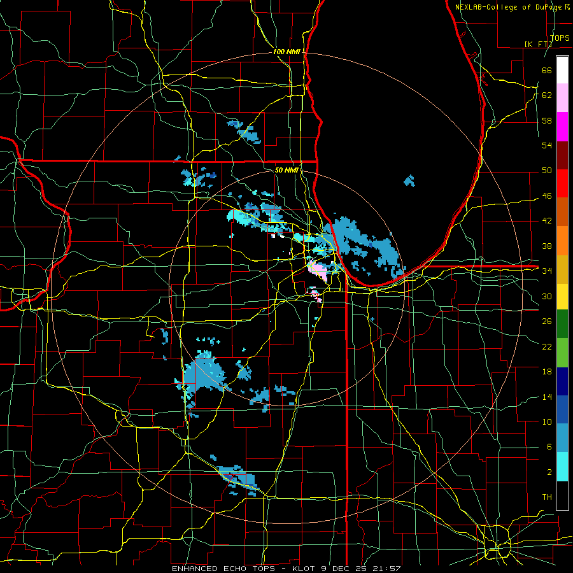Screen dimensions: 573x573
Task: Click the legend value 62
Action: click(547, 95)
